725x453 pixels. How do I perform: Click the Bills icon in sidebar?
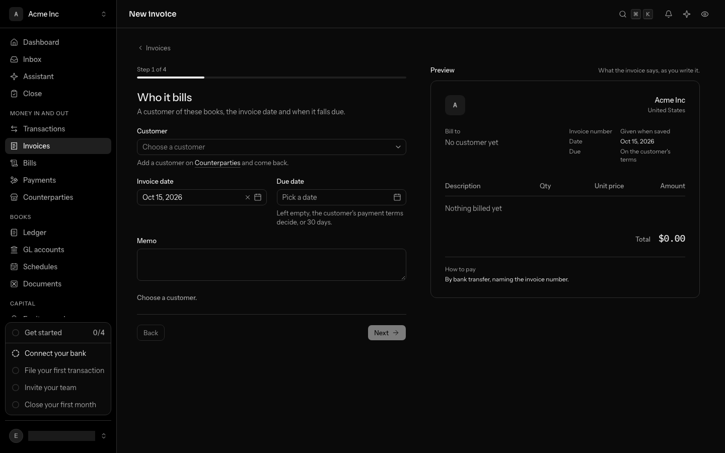coord(14,163)
